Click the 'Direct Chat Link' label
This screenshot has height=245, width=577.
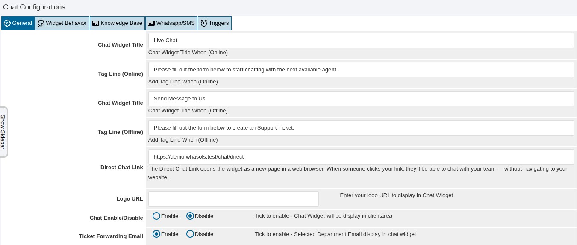coord(122,168)
